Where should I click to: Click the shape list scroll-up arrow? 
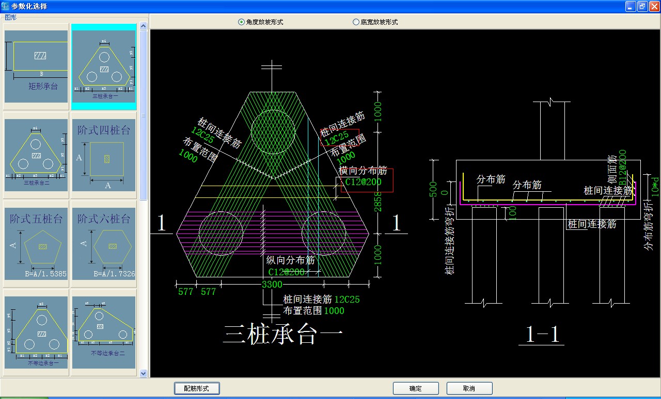[x=144, y=26]
